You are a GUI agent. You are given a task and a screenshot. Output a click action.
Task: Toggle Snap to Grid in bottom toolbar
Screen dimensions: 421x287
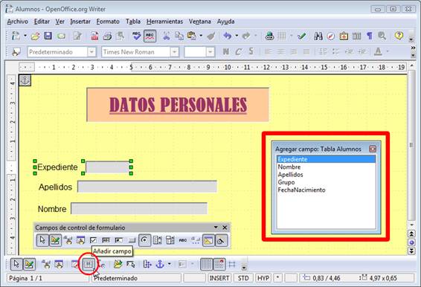point(219,264)
